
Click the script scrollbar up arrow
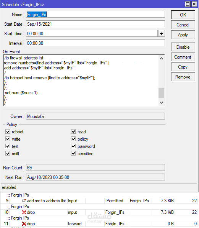coord(161,58)
